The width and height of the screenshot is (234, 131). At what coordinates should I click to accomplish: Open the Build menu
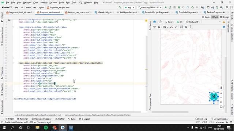coord(61,3)
